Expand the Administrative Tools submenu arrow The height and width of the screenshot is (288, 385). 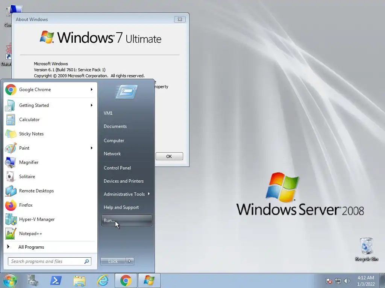pos(149,194)
